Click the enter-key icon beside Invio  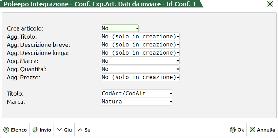point(35,130)
